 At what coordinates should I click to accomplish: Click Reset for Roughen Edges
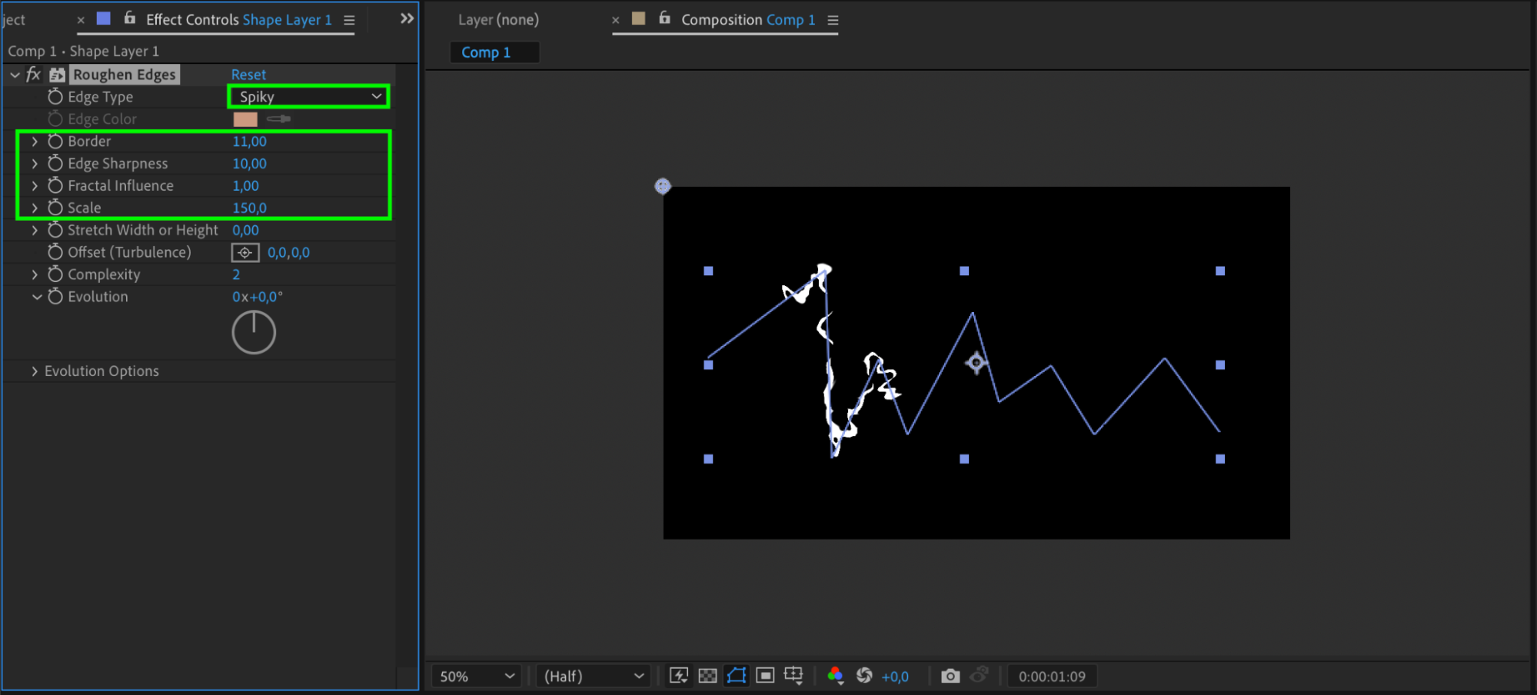[248, 75]
